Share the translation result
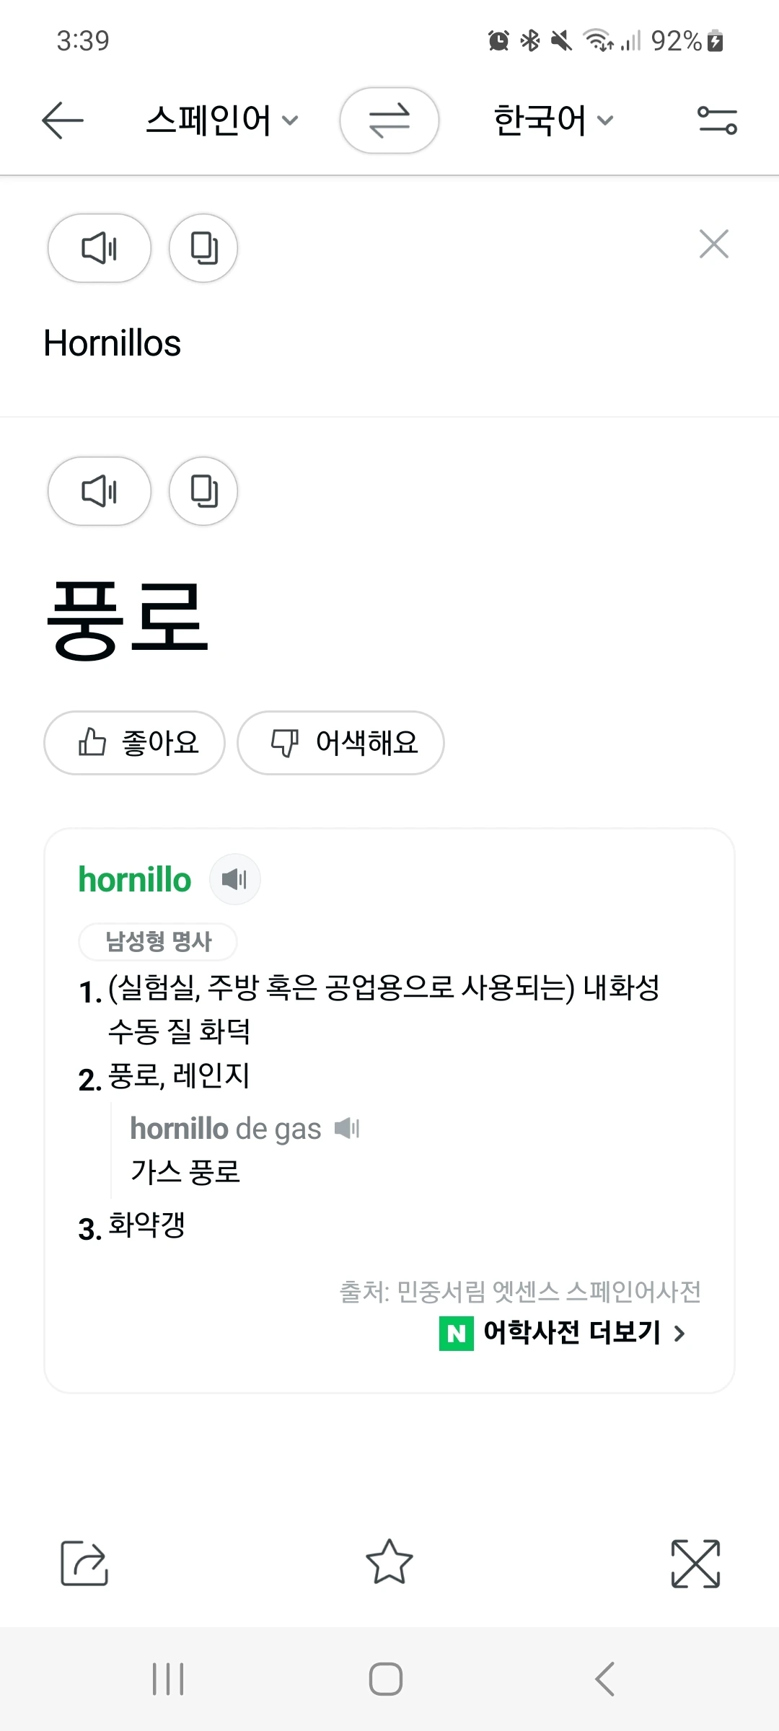This screenshot has height=1731, width=779. (84, 1563)
